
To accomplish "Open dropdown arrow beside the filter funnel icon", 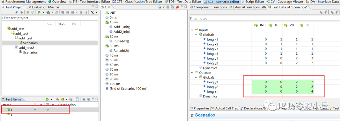I will click(x=97, y=12).
